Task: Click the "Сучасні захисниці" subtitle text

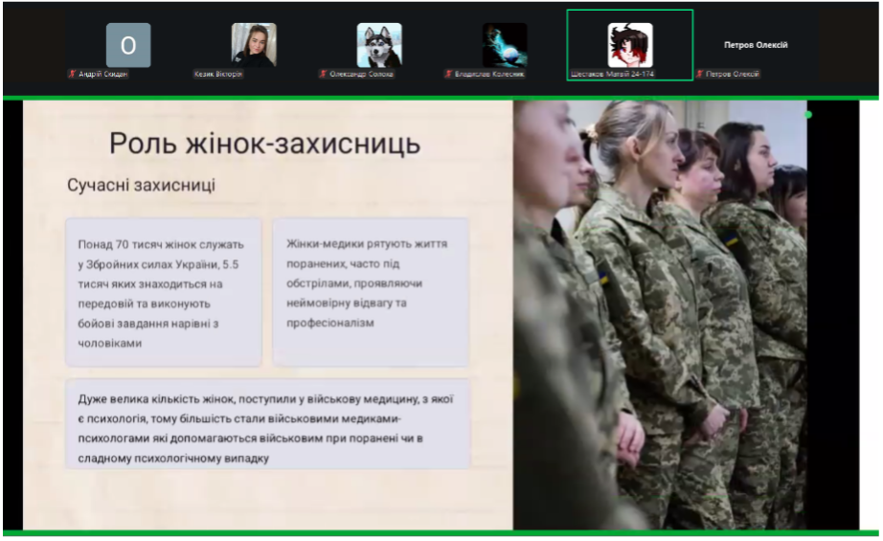Action: tap(142, 185)
